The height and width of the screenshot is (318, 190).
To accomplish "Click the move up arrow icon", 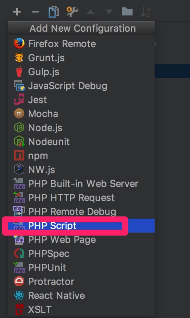I will coord(91,12).
